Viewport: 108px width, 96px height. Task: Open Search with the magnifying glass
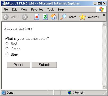tap(63, 17)
